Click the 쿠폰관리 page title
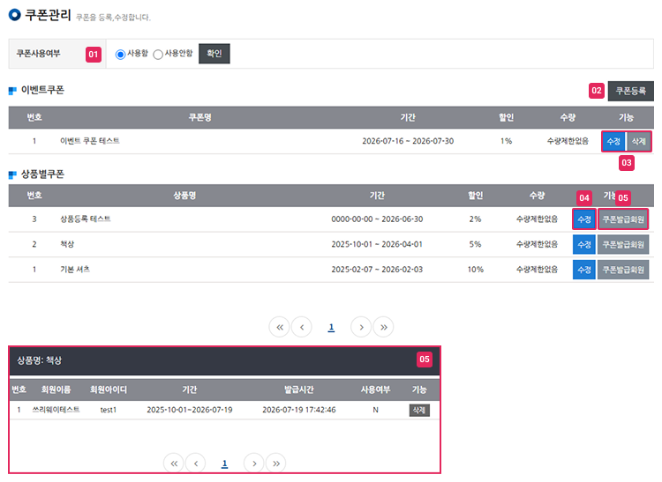The height and width of the screenshot is (482, 662). click(x=48, y=15)
